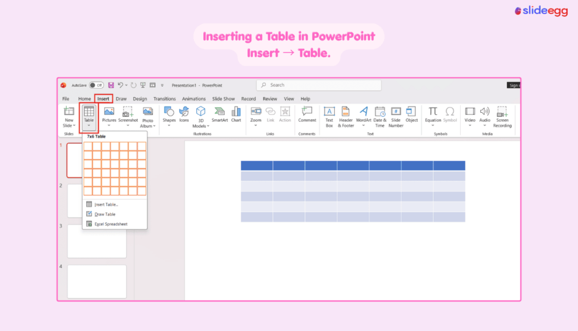Select slide 3 thumbnail
This screenshot has height=331, width=578.
point(97,241)
